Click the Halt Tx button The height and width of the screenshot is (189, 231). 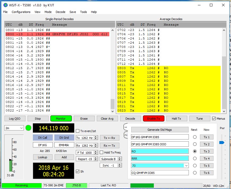click(x=176, y=119)
